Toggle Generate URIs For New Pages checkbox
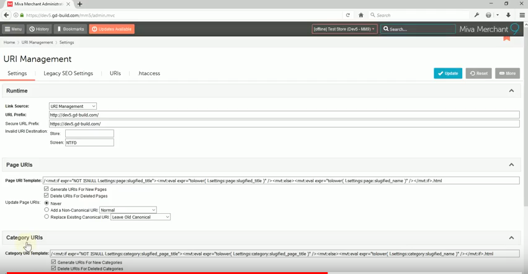This screenshot has width=528, height=274. tap(47, 189)
